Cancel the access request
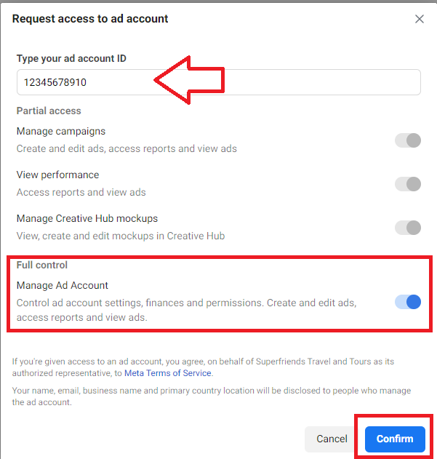The image size is (437, 459). coord(332,439)
